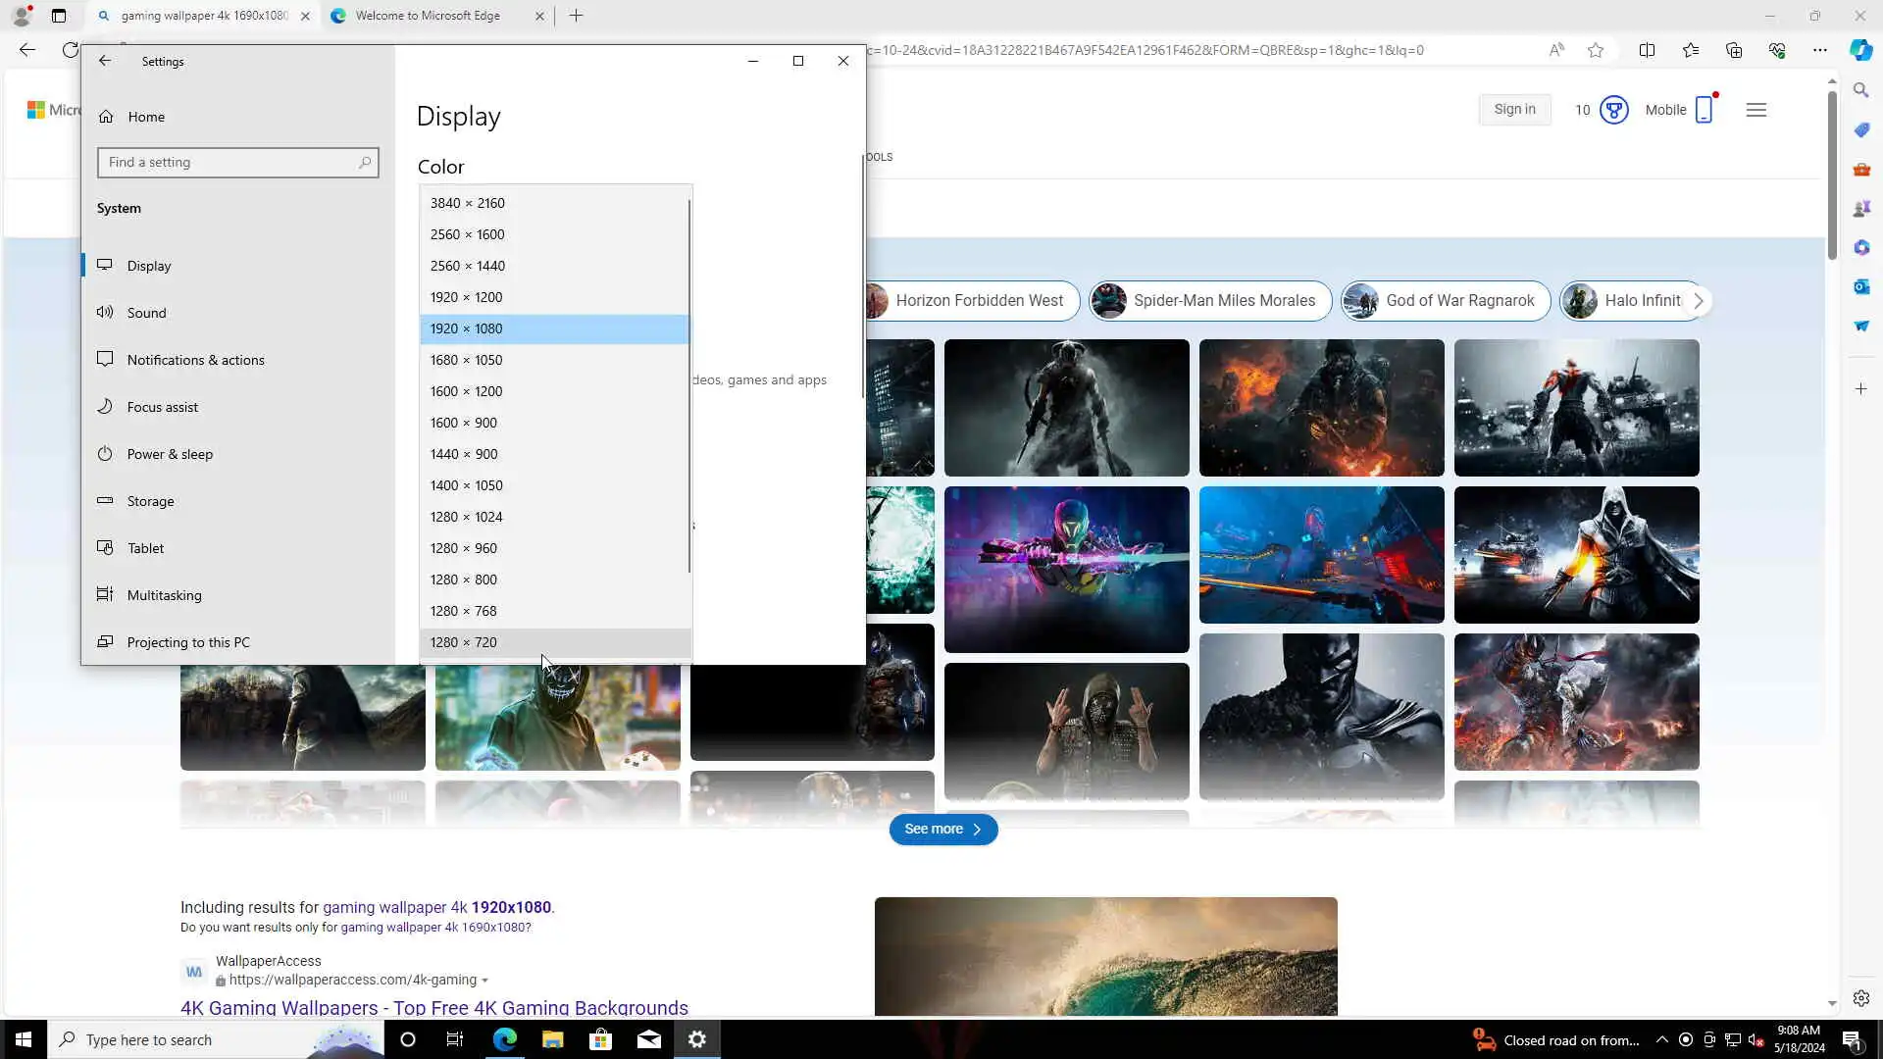
Task: Click the Favorites star icon in address bar
Action: 1596,50
